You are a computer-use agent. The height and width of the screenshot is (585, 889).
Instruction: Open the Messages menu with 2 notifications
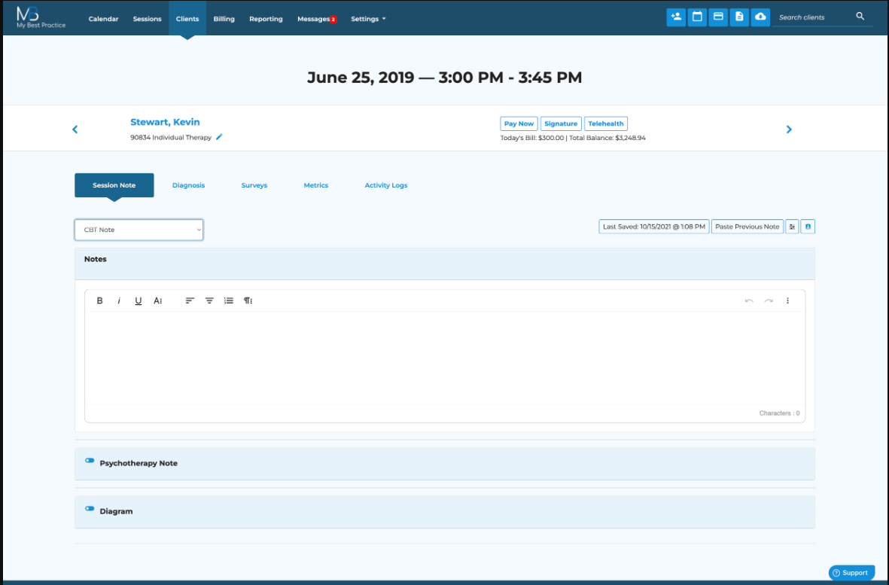pyautogui.click(x=314, y=19)
